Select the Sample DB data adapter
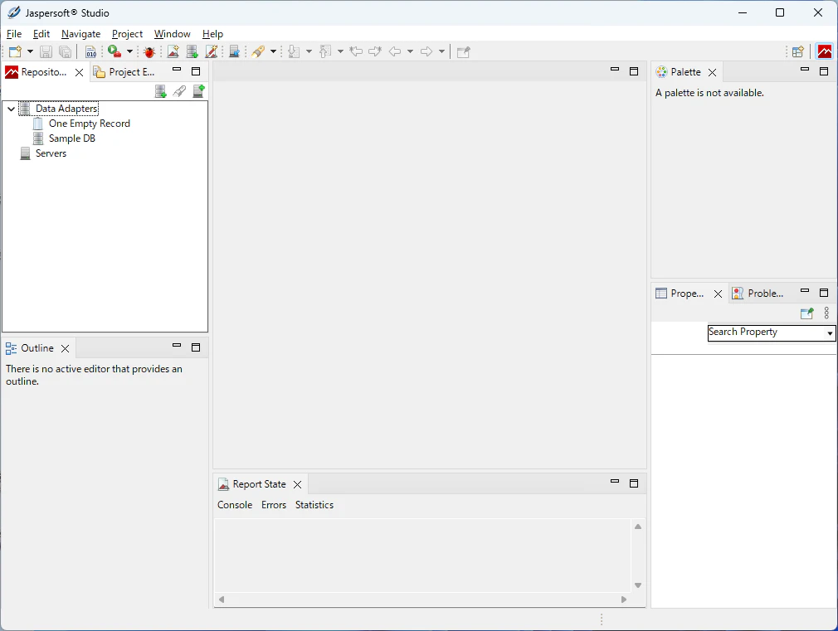Image resolution: width=838 pixels, height=631 pixels. point(71,138)
